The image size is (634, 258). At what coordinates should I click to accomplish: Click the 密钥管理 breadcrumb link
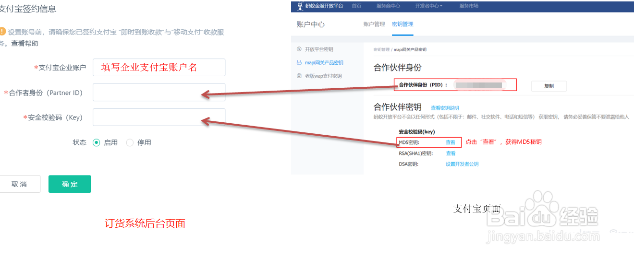coord(381,49)
